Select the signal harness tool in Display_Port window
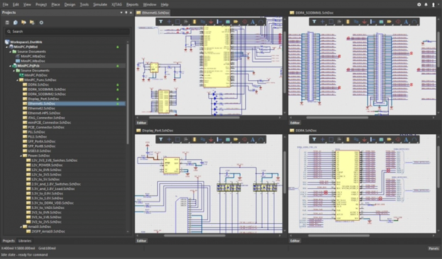Image resolution: width=442 pixels, height=259 pixels. (x=219, y=139)
